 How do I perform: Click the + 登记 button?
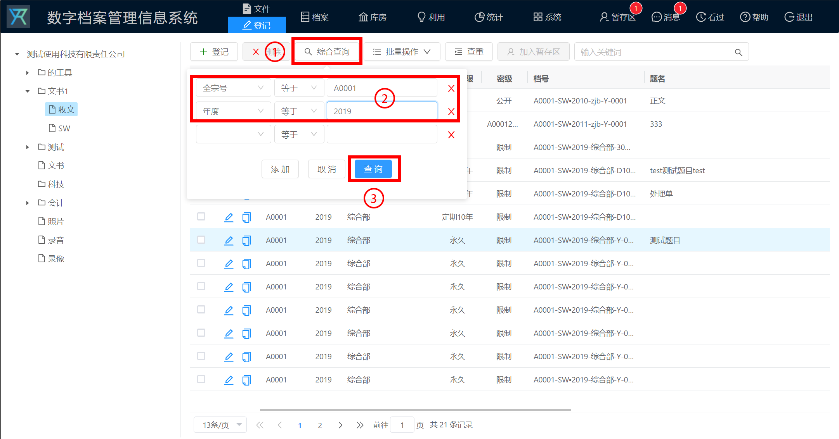coord(214,52)
